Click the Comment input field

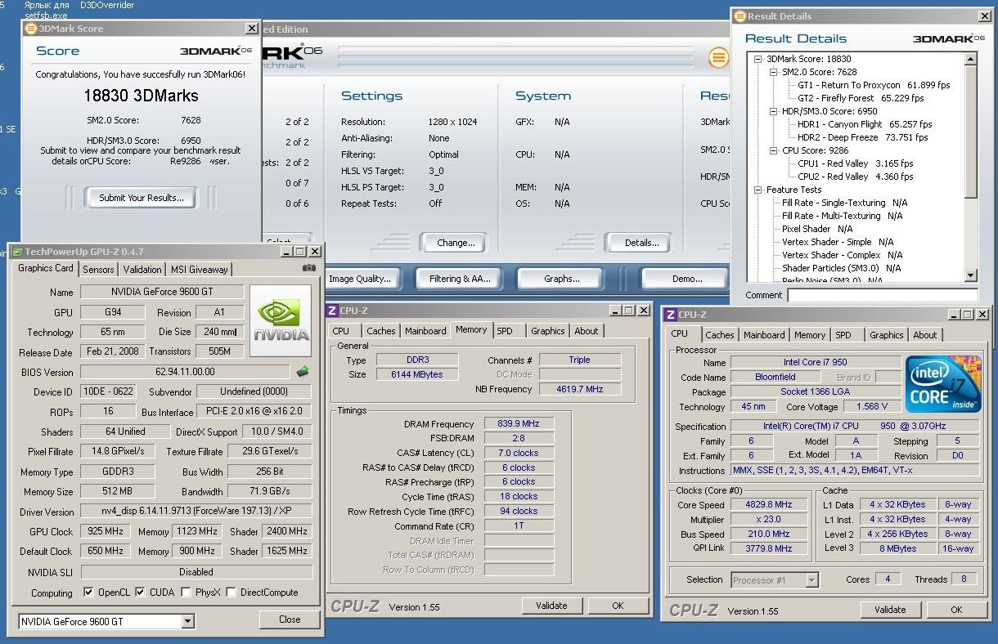click(x=882, y=295)
